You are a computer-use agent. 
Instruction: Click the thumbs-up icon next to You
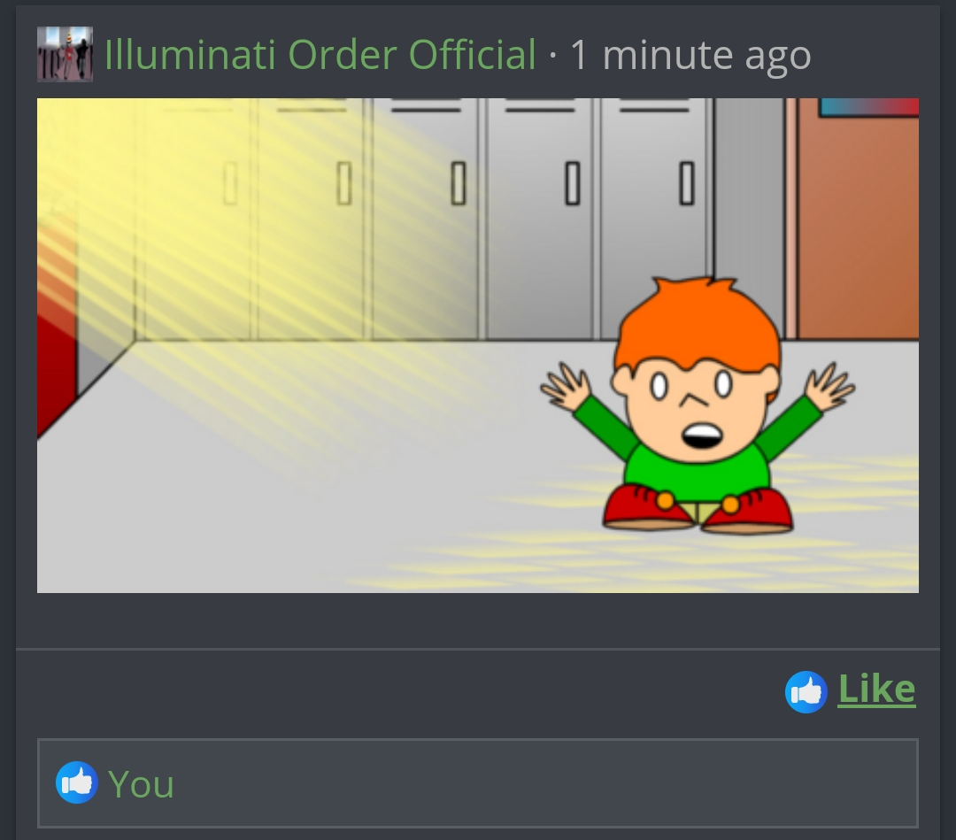pos(77,782)
